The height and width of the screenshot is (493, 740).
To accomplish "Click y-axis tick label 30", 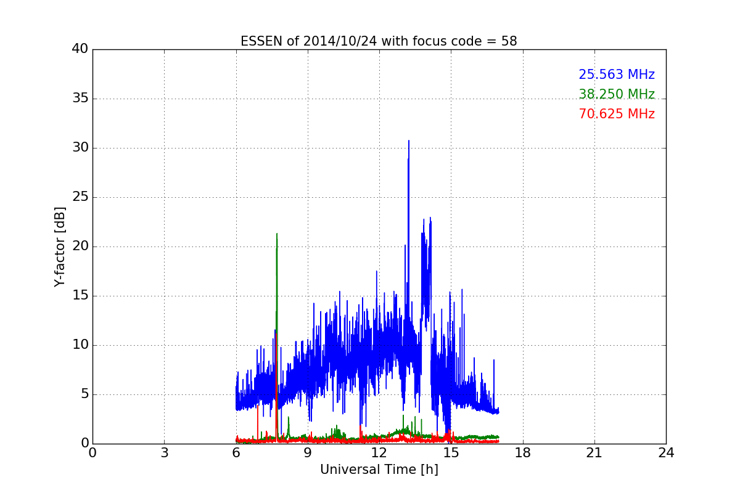I will point(80,148).
